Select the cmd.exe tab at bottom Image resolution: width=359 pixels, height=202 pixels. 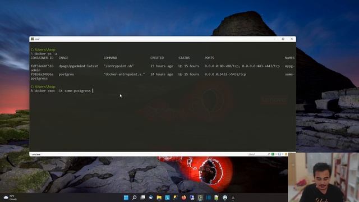36,154
